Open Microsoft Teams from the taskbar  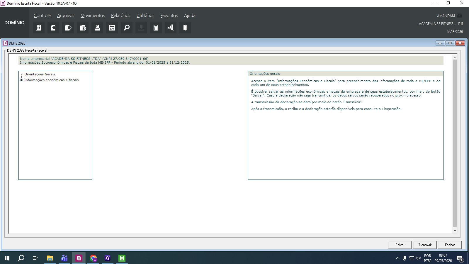click(x=64, y=258)
